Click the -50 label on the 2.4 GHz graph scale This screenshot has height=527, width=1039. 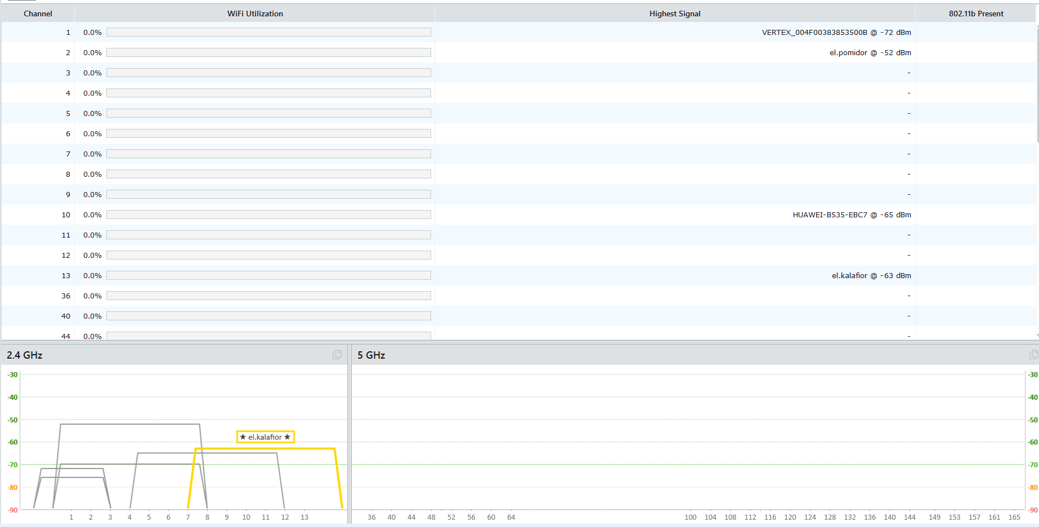(12, 419)
